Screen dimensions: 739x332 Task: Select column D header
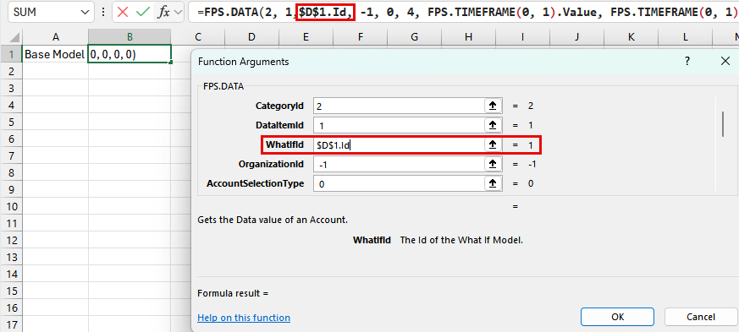pyautogui.click(x=251, y=37)
